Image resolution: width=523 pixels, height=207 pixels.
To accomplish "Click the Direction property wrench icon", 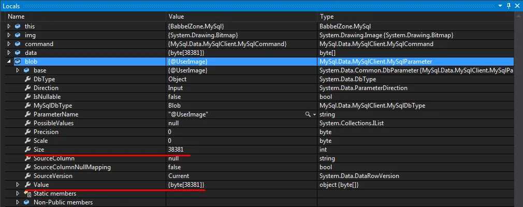I will (27, 88).
